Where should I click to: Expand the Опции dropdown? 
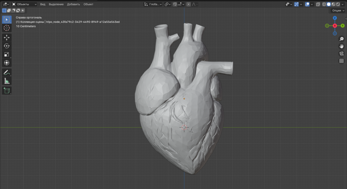pos(338,10)
